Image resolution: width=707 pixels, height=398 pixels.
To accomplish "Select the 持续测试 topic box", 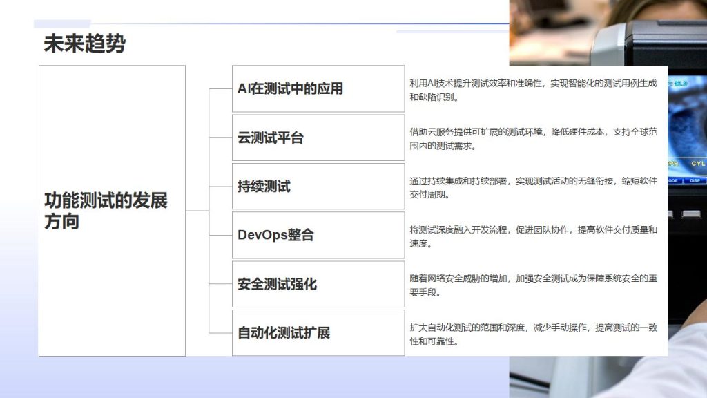I will click(318, 187).
